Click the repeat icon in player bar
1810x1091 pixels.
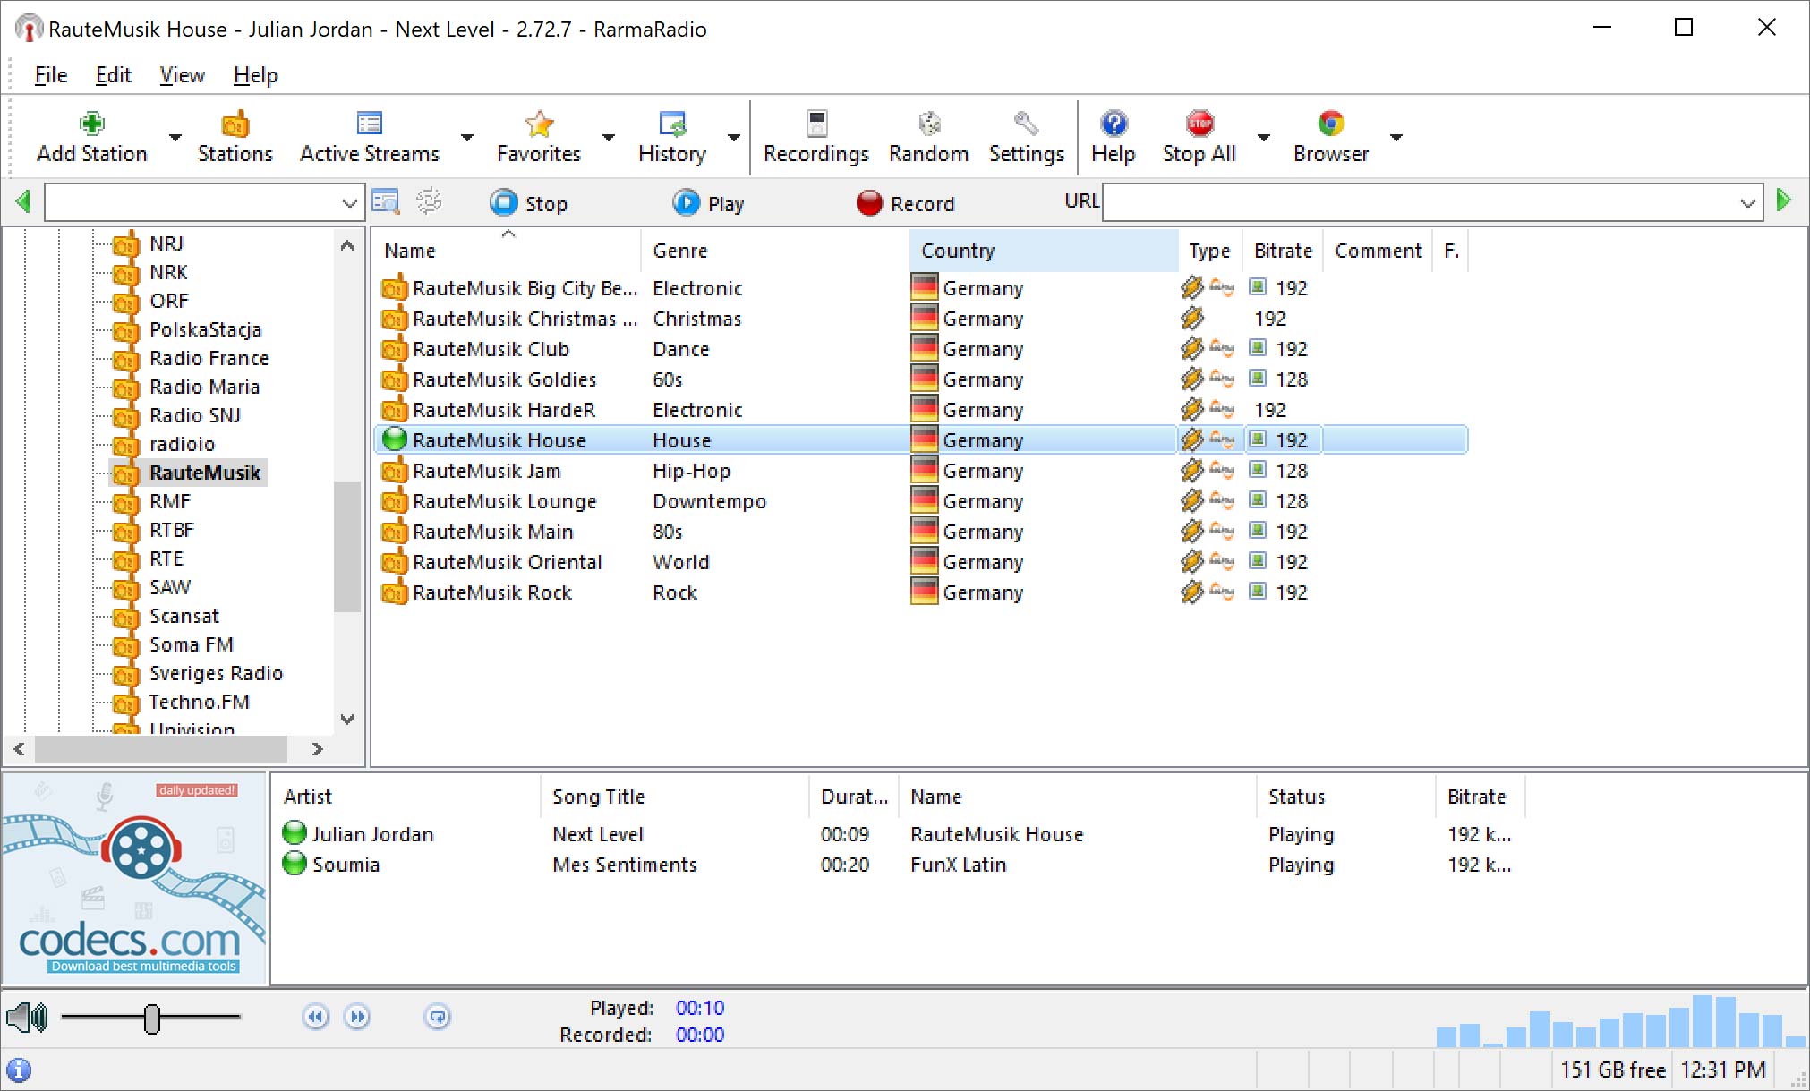[438, 1017]
